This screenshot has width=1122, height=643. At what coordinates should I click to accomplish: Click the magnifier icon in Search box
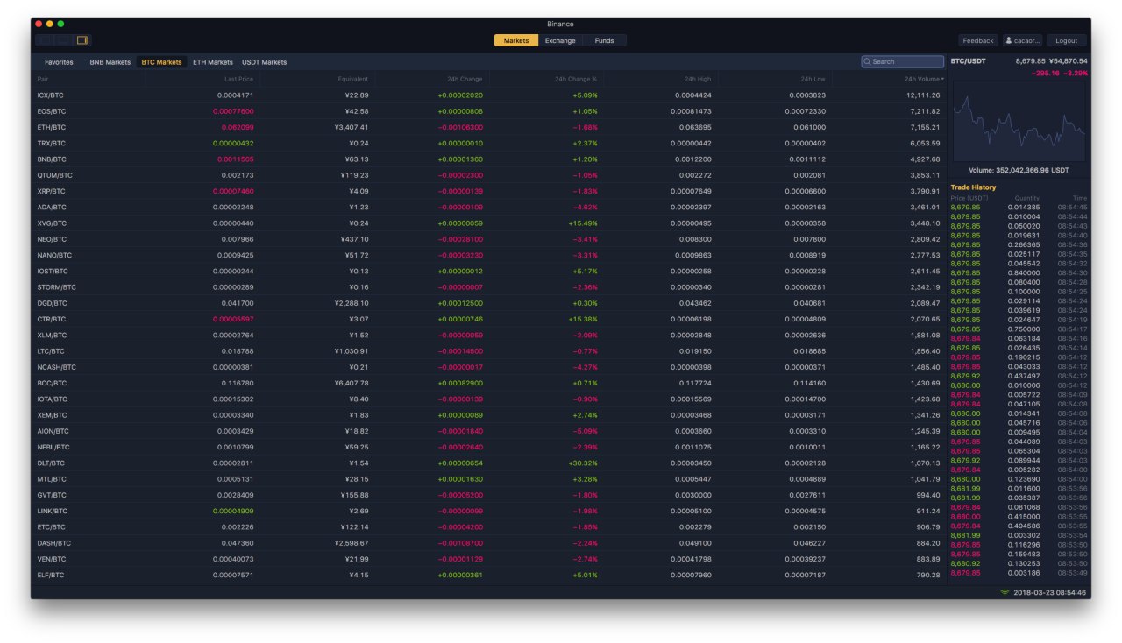click(867, 62)
